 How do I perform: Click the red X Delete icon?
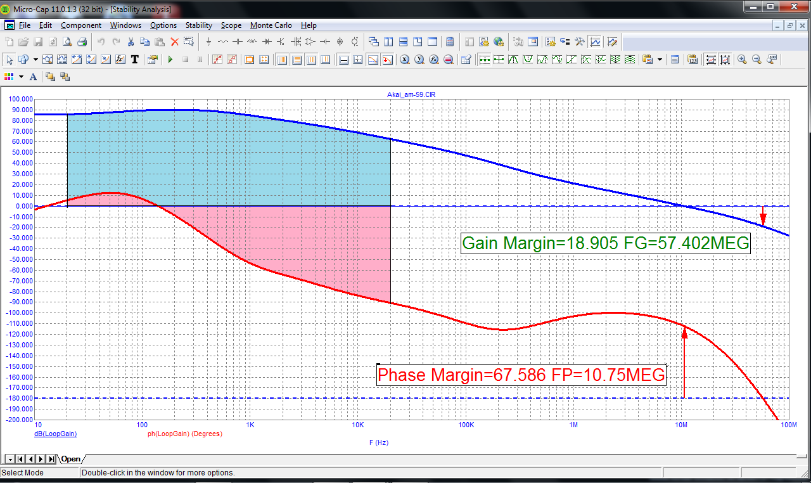174,42
